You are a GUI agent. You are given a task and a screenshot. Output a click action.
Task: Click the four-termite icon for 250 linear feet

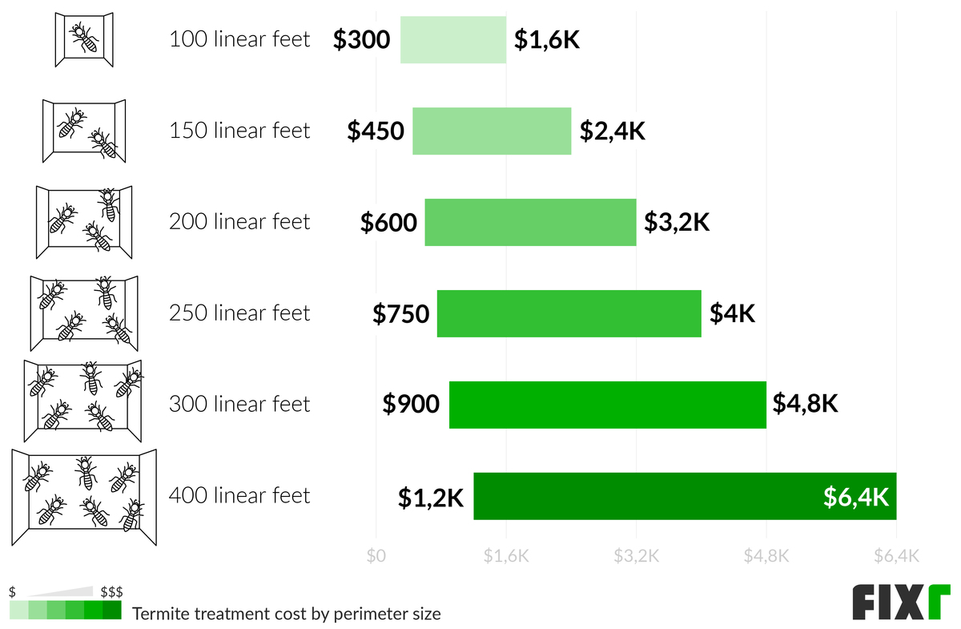83,312
